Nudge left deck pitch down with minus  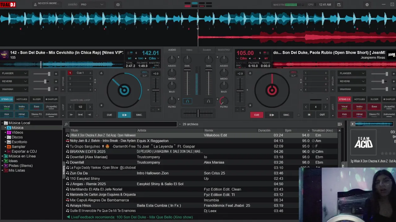tap(153, 109)
